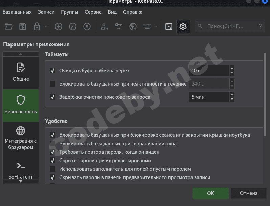Open the Auto-Type dropdown arrow

156,26
